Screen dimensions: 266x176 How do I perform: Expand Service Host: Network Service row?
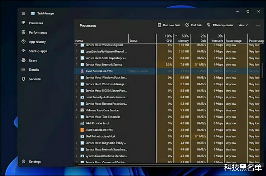point(77,64)
